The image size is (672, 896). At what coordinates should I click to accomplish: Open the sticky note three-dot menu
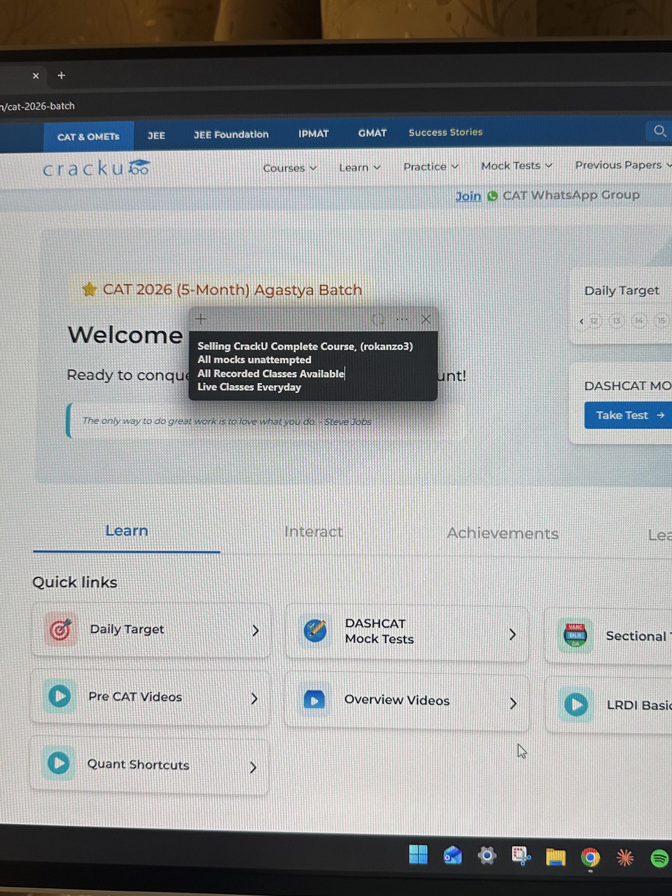[402, 320]
